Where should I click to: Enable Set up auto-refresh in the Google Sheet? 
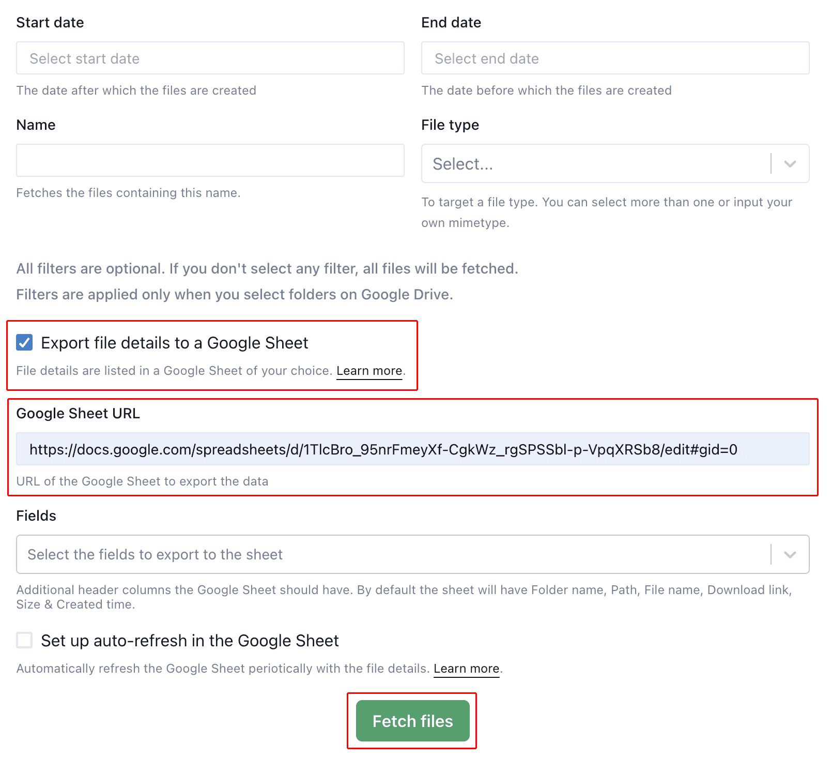24,640
